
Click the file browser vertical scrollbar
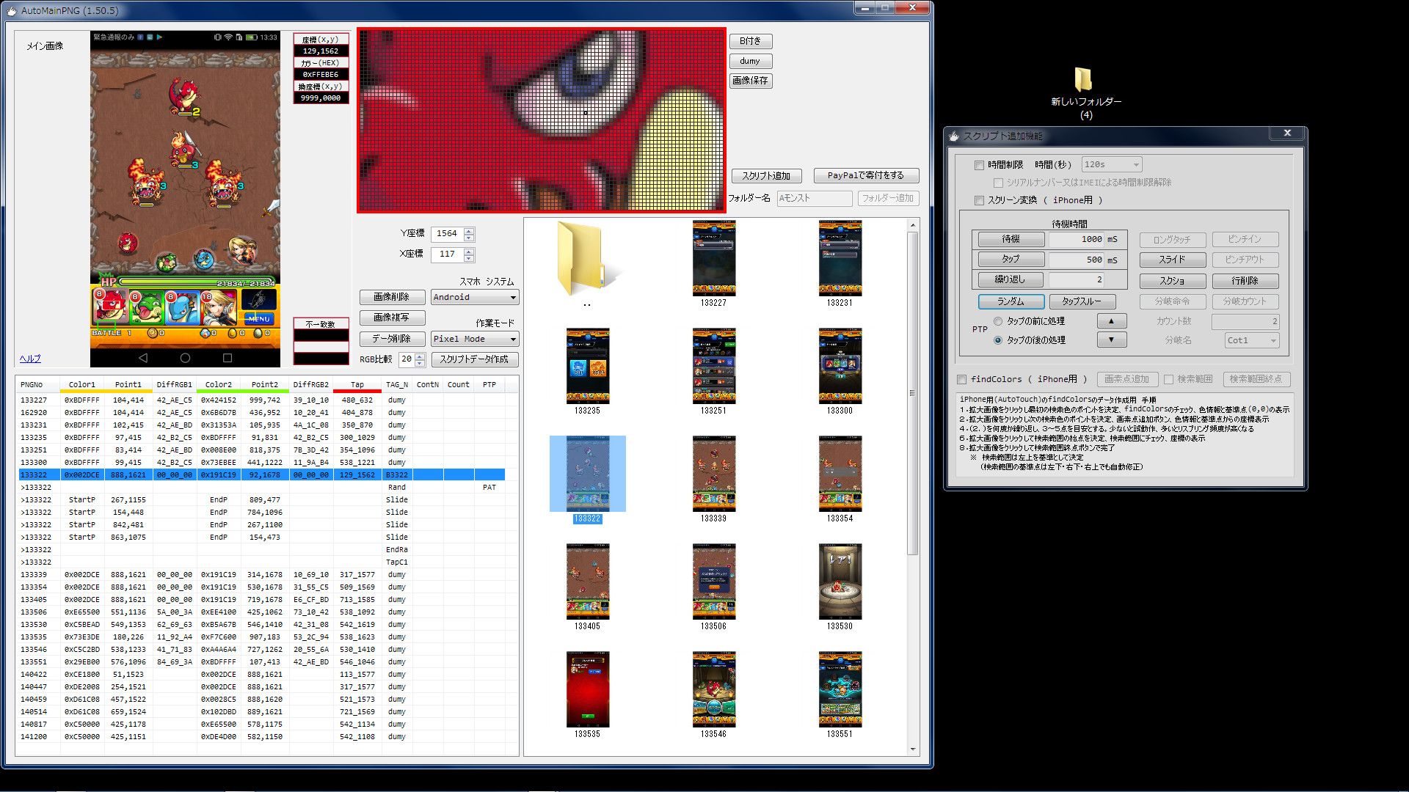[912, 486]
